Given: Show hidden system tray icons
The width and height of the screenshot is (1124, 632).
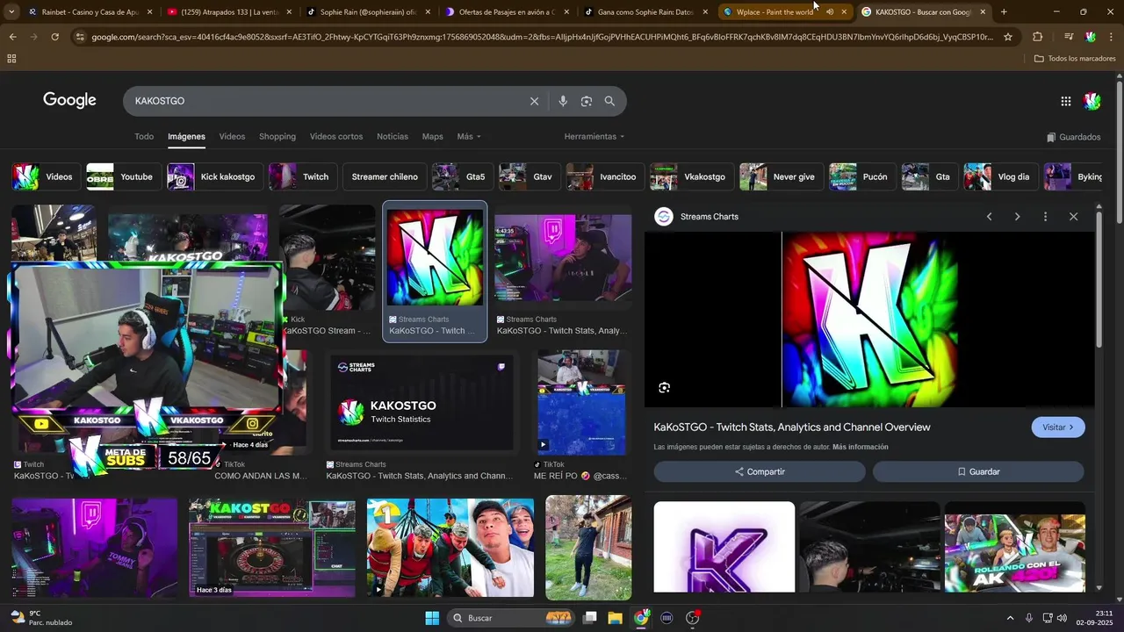Looking at the screenshot, I should (x=1010, y=618).
